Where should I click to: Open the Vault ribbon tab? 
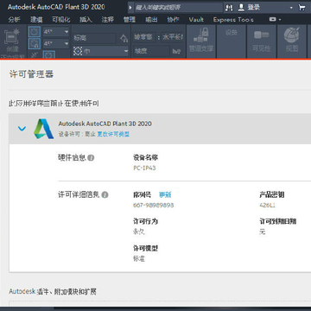pyautogui.click(x=196, y=20)
